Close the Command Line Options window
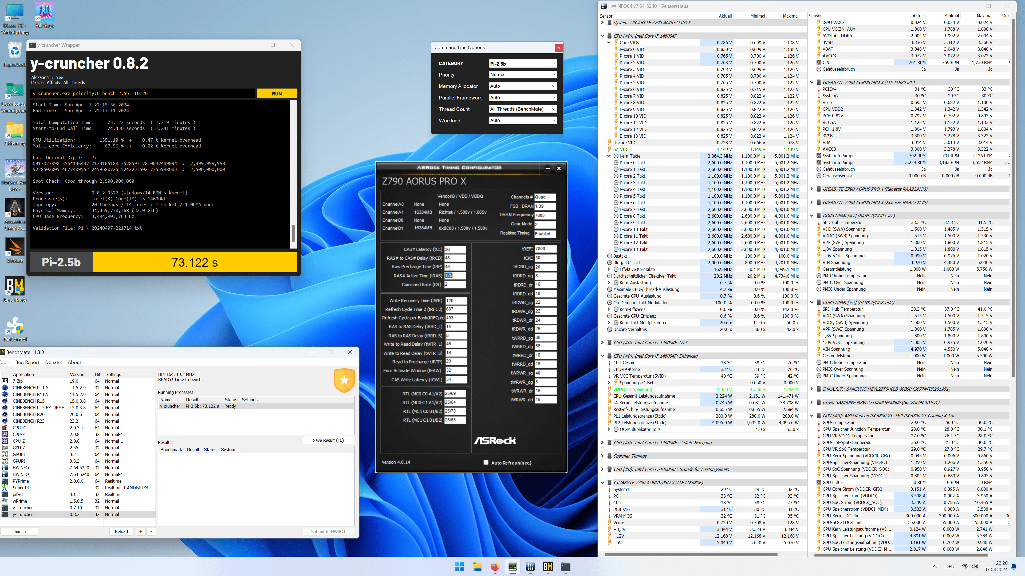Image resolution: width=1025 pixels, height=576 pixels. pos(559,48)
